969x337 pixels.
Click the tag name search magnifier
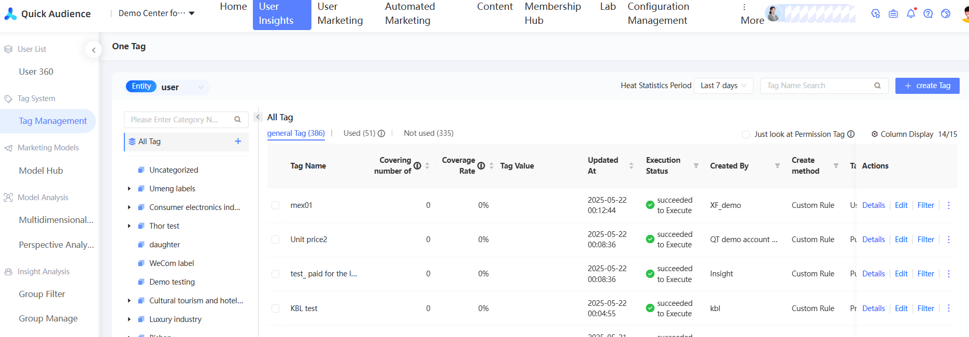tap(877, 86)
